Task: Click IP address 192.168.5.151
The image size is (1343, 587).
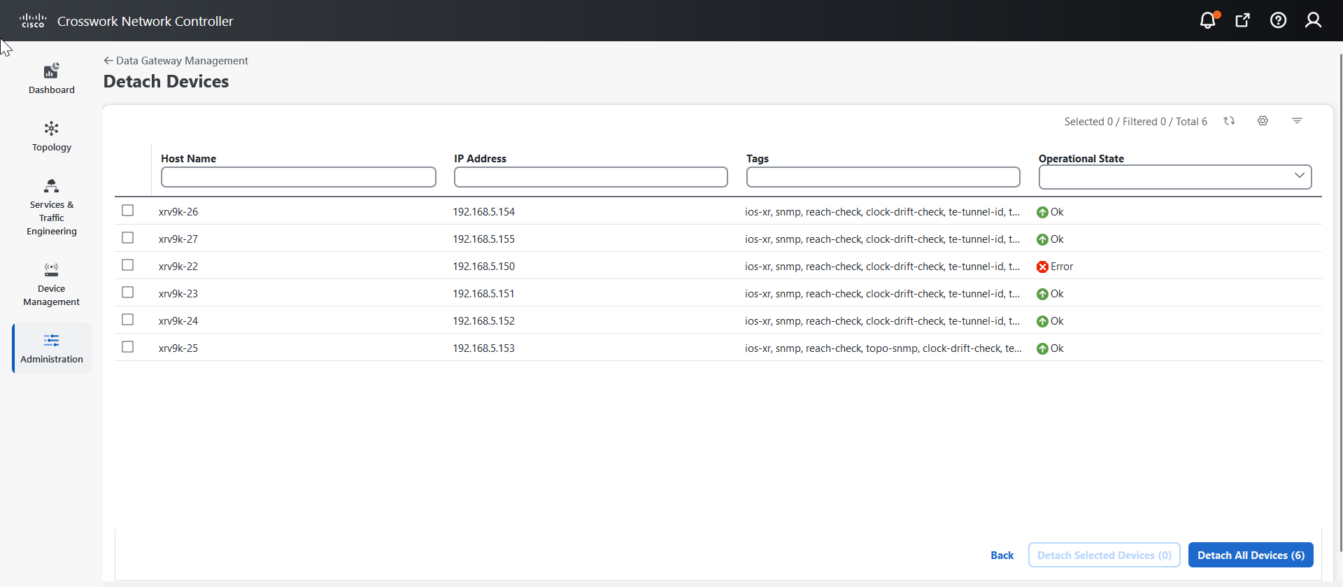Action: click(x=483, y=294)
